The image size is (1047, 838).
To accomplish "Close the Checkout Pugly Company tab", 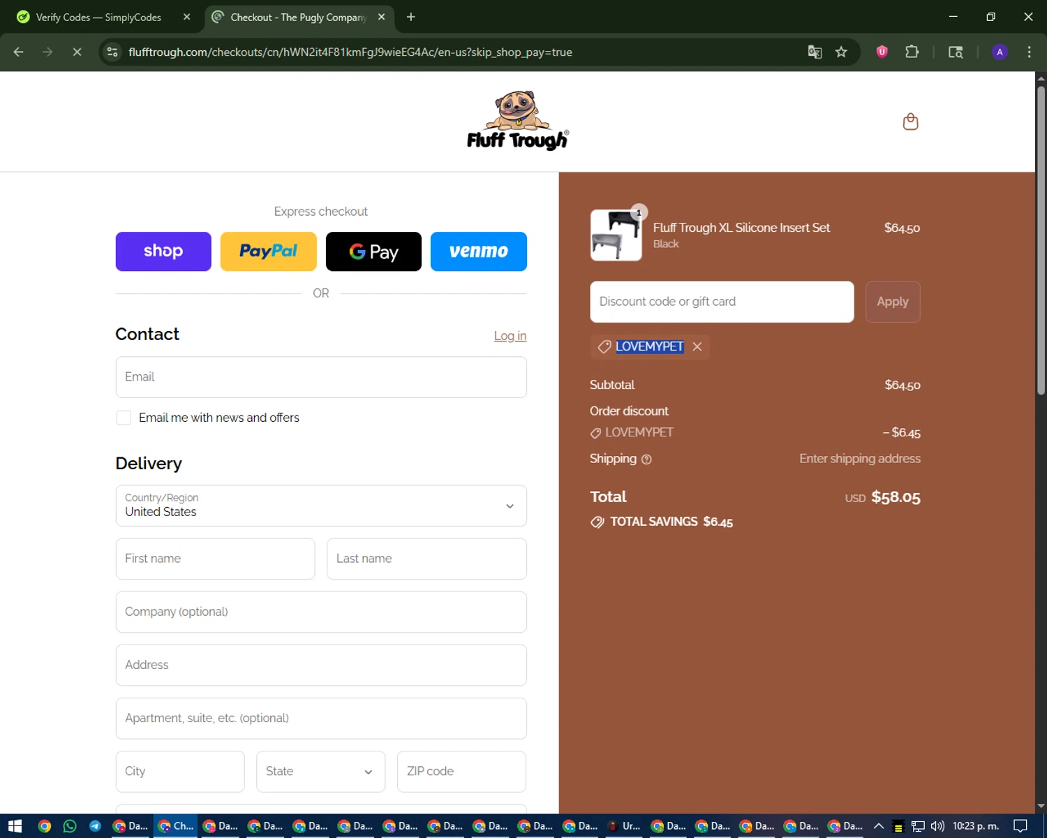I will (381, 17).
